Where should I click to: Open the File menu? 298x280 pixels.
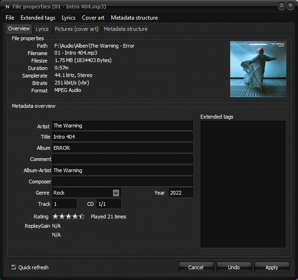(x=10, y=18)
